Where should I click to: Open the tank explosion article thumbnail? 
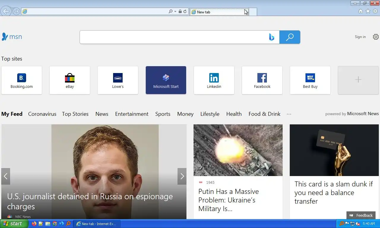pos(238,150)
